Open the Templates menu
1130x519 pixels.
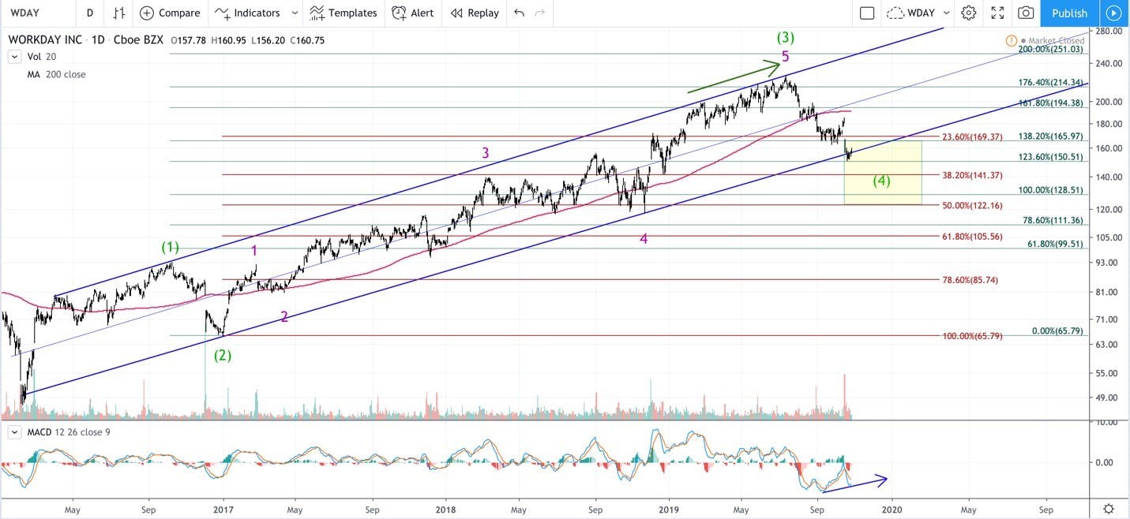click(x=344, y=13)
